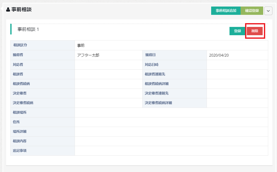The width and height of the screenshot is (277, 172).
Task: Click the blank 追記事項 value row
Action: click(x=171, y=151)
